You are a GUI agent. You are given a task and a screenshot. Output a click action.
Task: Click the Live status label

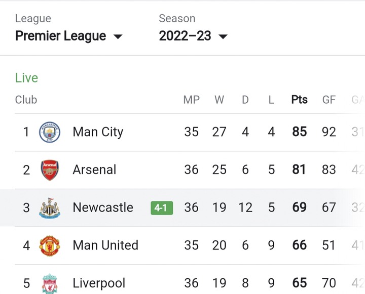[26, 78]
